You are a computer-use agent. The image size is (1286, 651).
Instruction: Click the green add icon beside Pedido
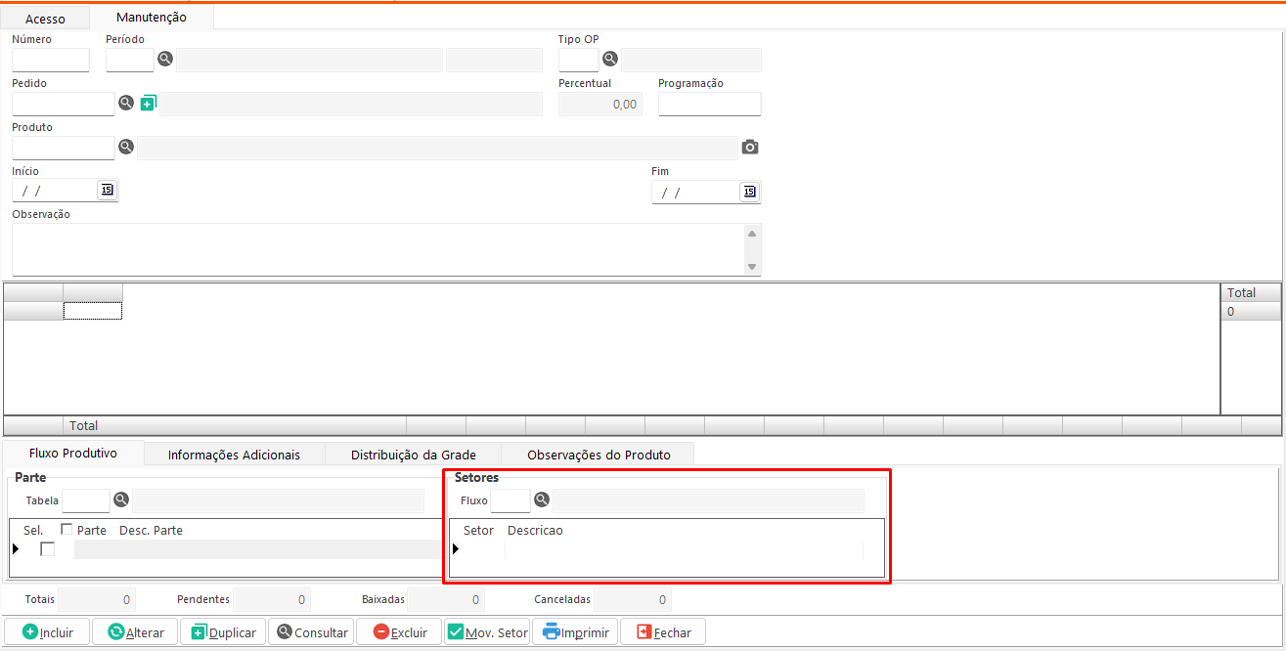pos(148,103)
